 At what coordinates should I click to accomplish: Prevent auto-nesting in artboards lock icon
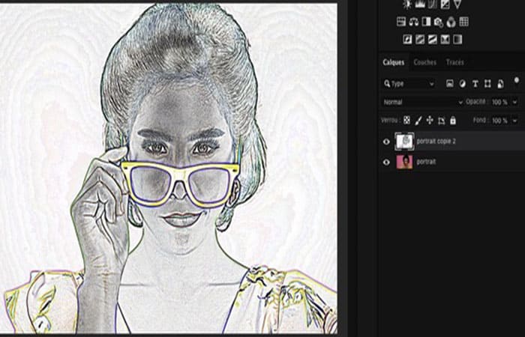pos(441,121)
